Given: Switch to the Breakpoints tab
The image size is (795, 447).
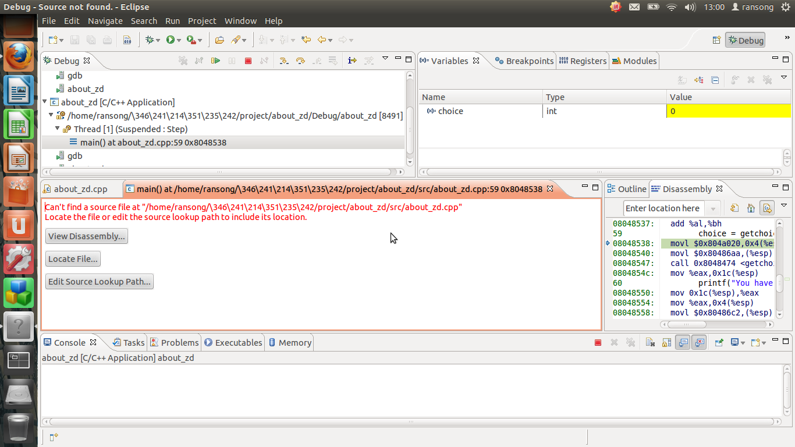Looking at the screenshot, I should tap(524, 61).
